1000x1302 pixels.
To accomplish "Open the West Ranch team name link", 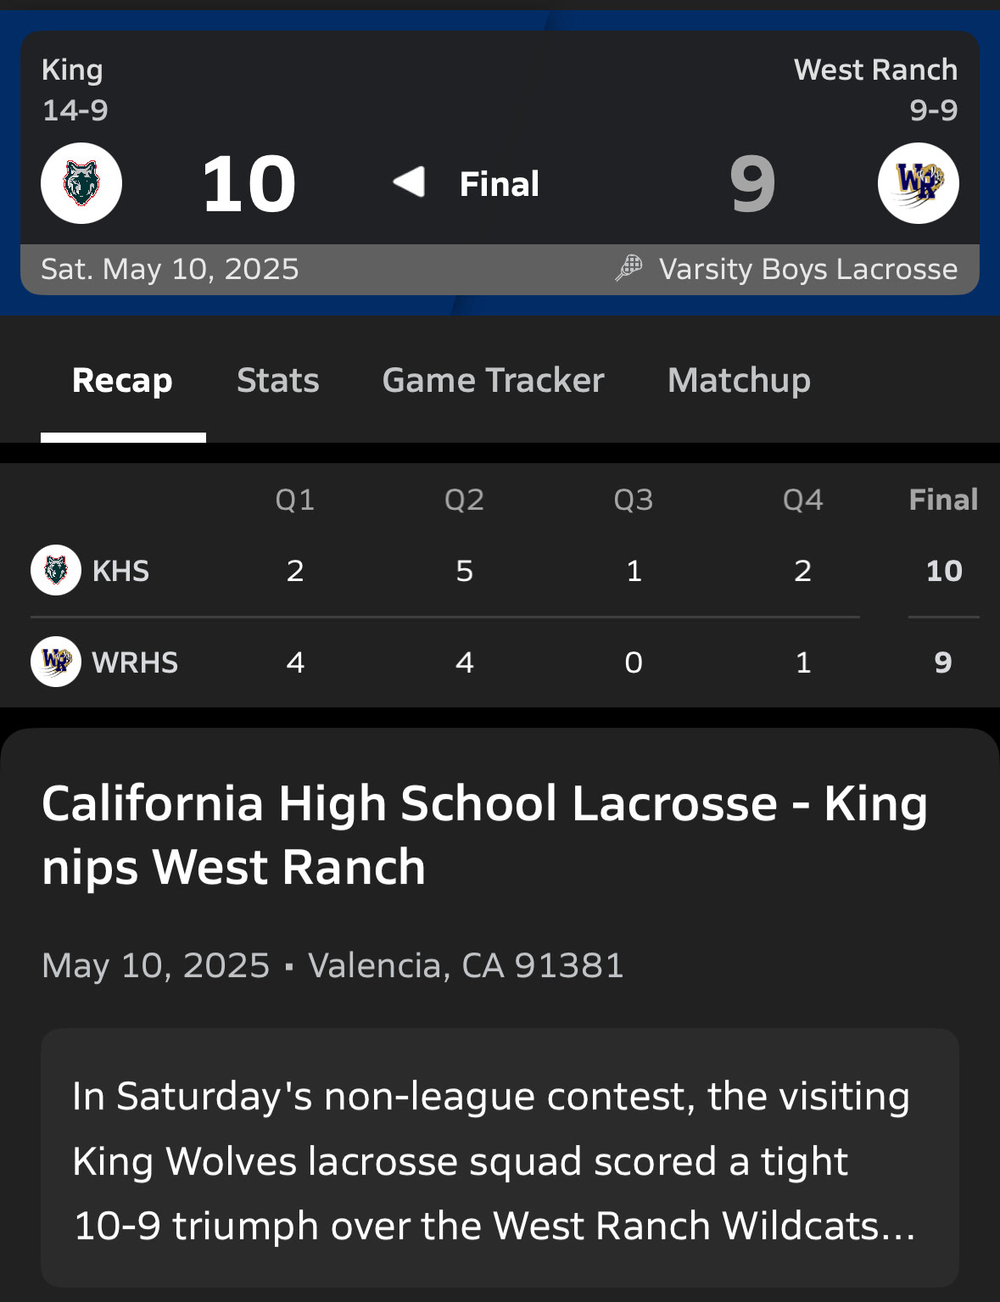I will coord(874,70).
